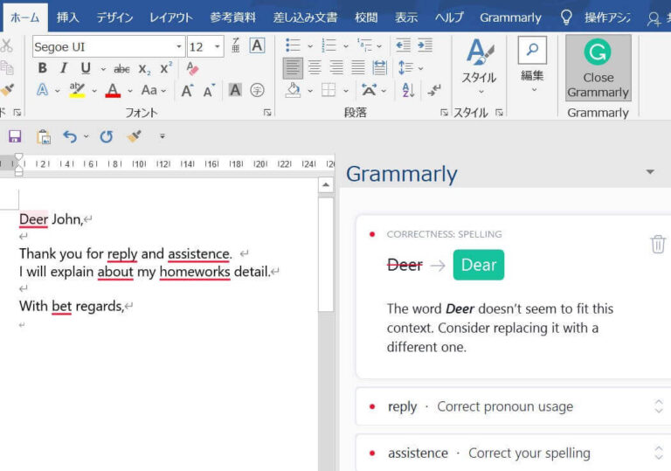This screenshot has height=471, width=671.
Task: Insert enclosed character
Action: 257,90
